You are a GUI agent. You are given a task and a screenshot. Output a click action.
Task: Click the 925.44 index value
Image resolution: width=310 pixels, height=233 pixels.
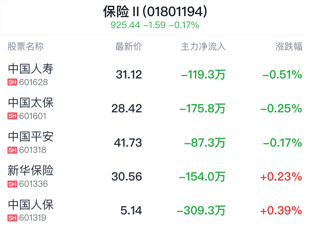click(x=125, y=25)
